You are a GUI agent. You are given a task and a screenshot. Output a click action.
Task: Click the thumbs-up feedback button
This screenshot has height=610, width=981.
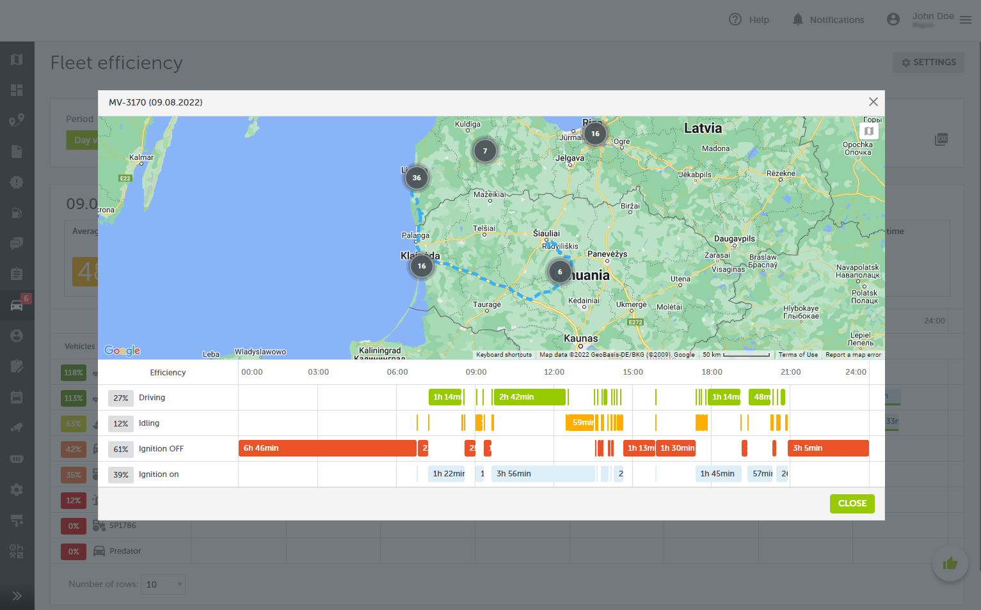pyautogui.click(x=950, y=563)
